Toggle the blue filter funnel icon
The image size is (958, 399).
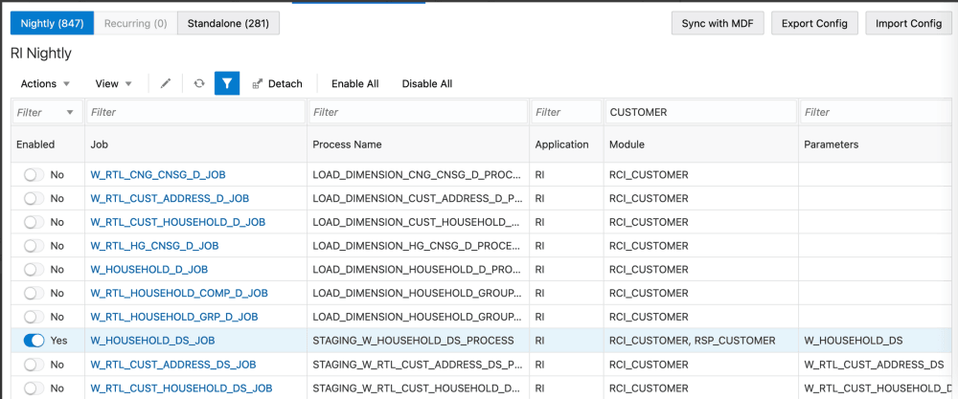coord(227,83)
